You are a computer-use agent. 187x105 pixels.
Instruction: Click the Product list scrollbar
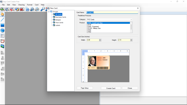[131, 27]
